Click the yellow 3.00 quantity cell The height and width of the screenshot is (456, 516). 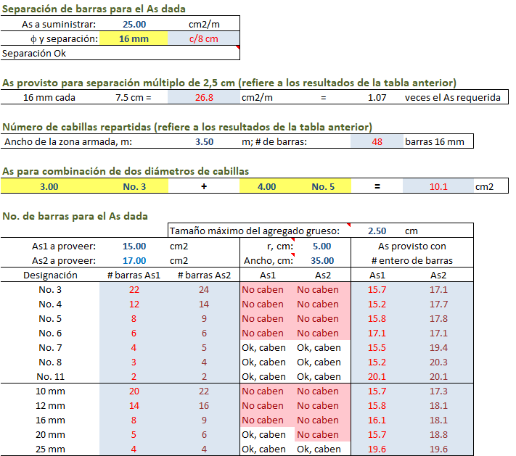click(49, 187)
